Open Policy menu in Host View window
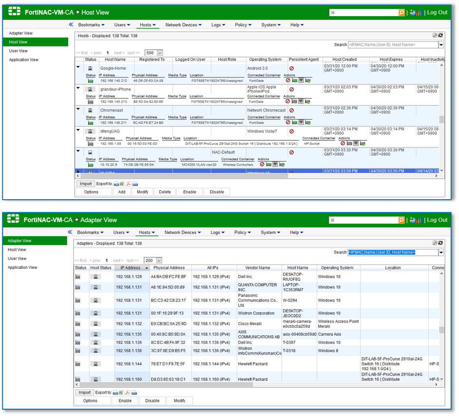459x416 pixels. (243, 25)
